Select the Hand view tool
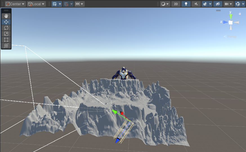Viewport: 246px width, 152px height. point(6,16)
